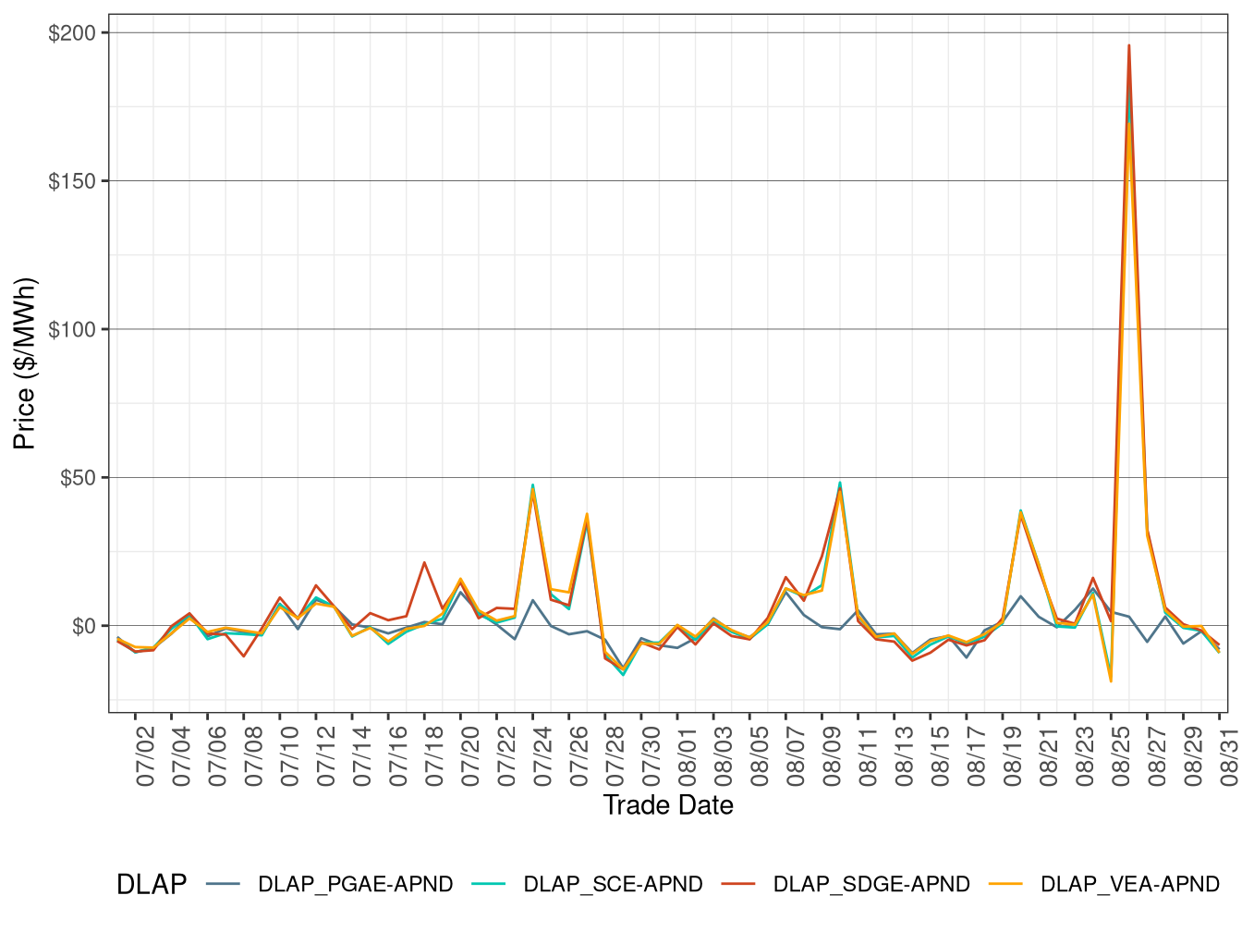Click the Price ($/MWh) axis title
This screenshot has width=1242, height=932.
pos(24,363)
